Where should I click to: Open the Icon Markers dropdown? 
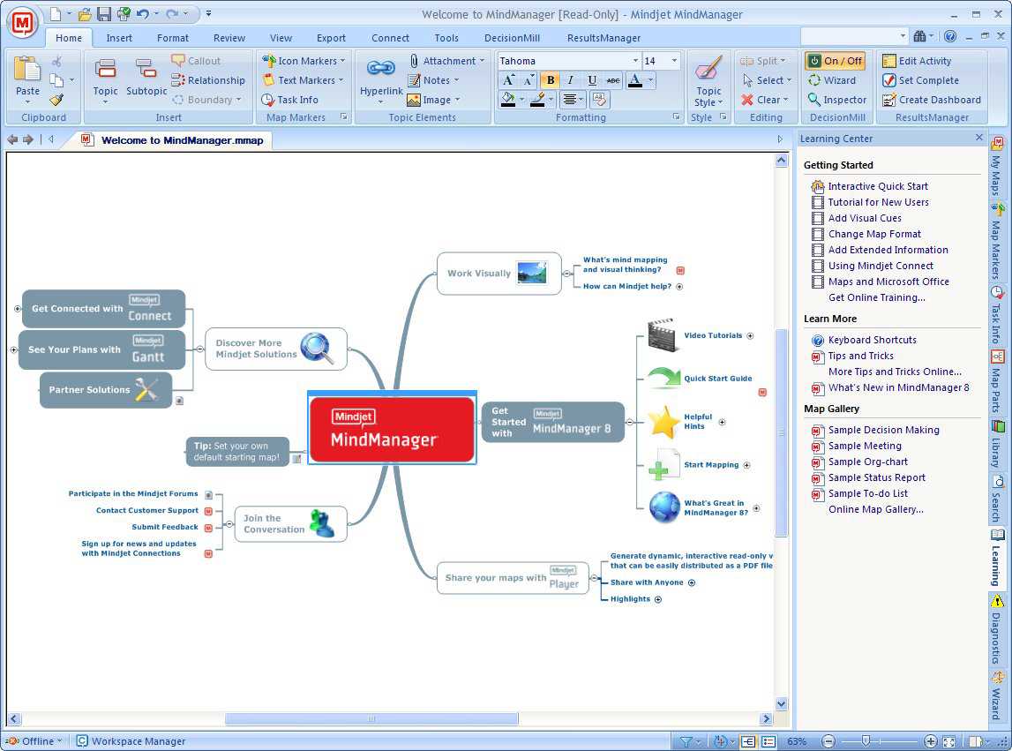point(304,60)
